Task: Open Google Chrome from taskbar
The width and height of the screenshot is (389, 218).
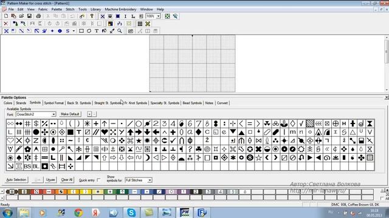Action: 78,213
